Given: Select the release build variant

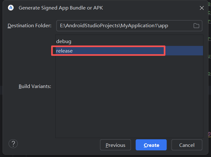Looking at the screenshot, I should point(64,51).
